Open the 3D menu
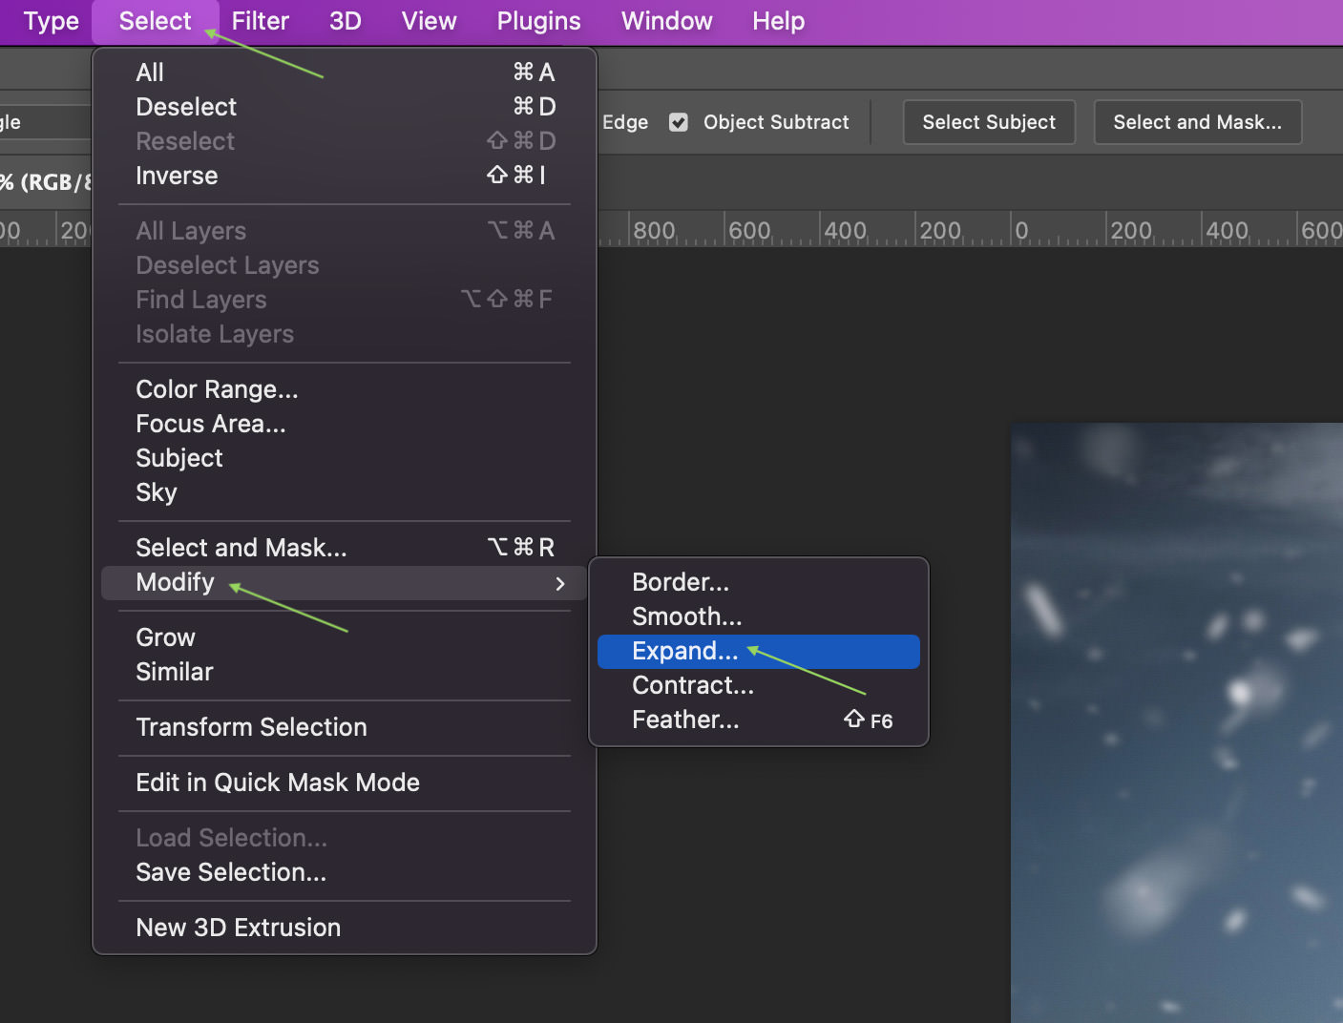Screen dimensions: 1343x1023 pos(345,21)
